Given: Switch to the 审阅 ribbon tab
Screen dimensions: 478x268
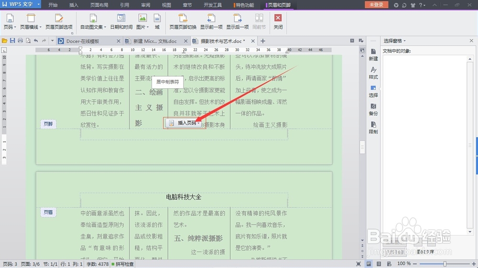Looking at the screenshot, I should [x=145, y=5].
